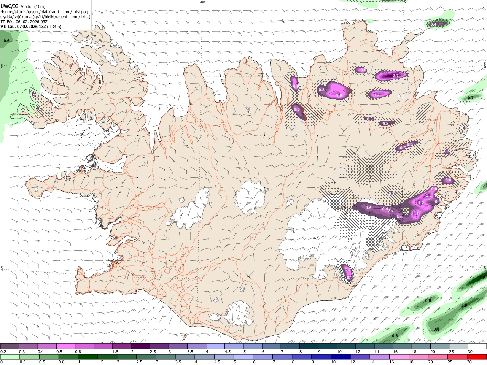Pick the navy blue bottom-row swatch labeled 10
Screen dimensions: 487x365
coord(340,357)
